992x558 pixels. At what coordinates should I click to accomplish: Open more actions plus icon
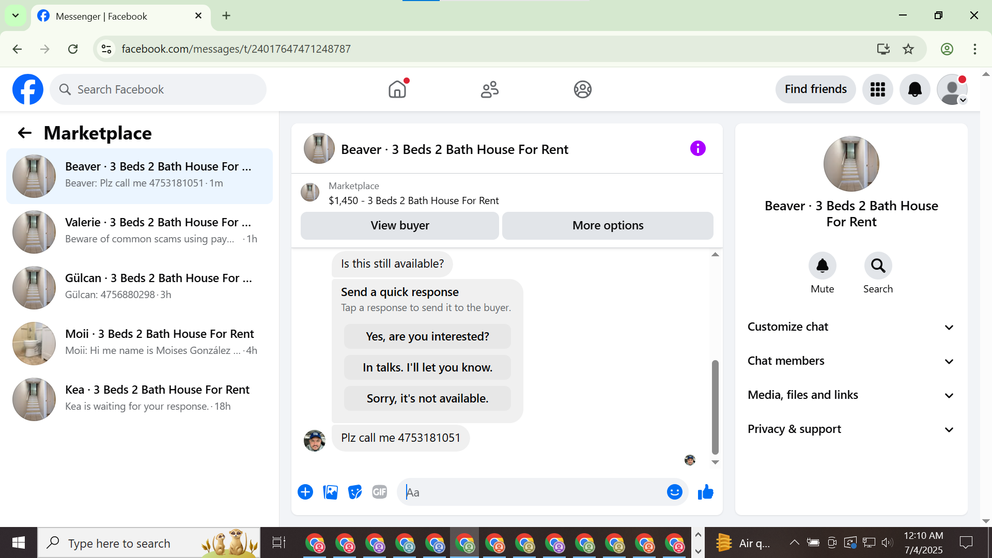(x=305, y=492)
